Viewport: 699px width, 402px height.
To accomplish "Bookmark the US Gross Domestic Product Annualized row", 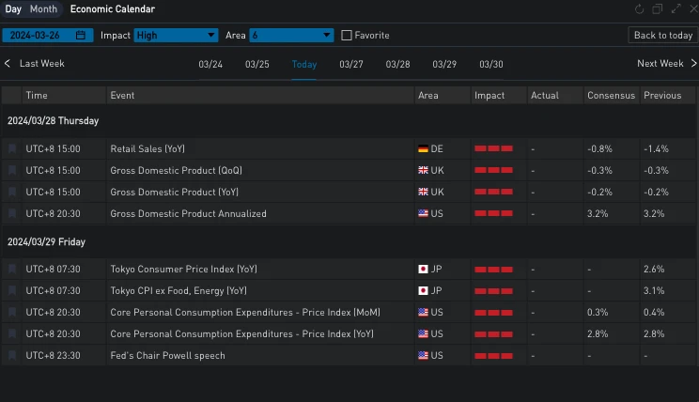I will point(12,214).
